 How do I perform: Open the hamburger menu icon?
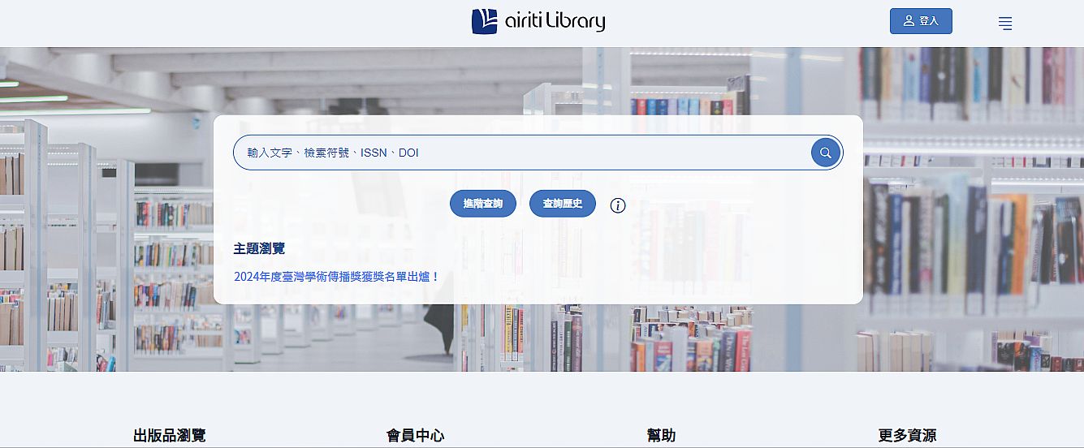(1005, 24)
